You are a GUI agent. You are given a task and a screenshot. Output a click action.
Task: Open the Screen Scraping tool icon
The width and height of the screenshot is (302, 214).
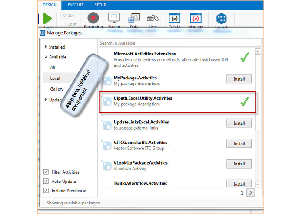point(114,18)
